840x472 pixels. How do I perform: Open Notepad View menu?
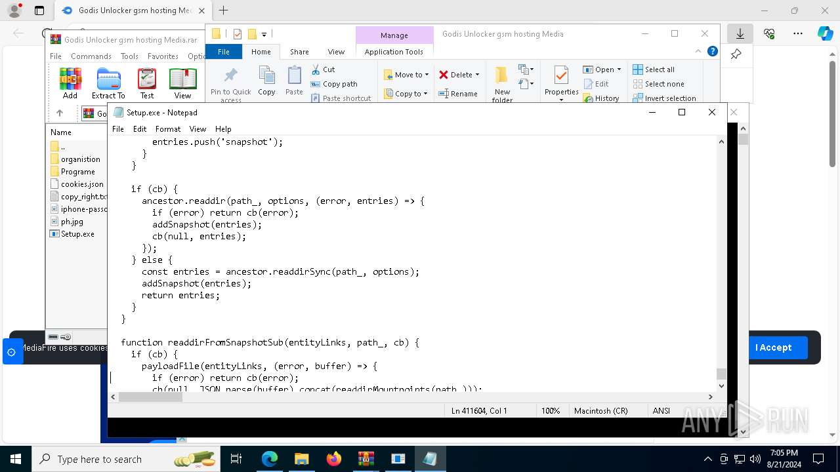point(198,129)
